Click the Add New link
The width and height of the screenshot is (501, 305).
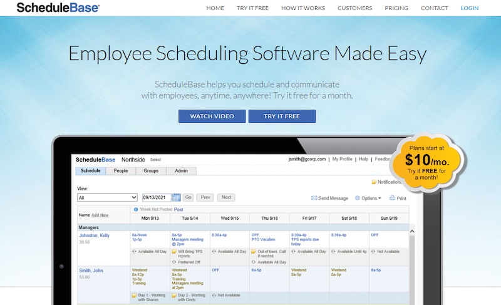pyautogui.click(x=100, y=215)
